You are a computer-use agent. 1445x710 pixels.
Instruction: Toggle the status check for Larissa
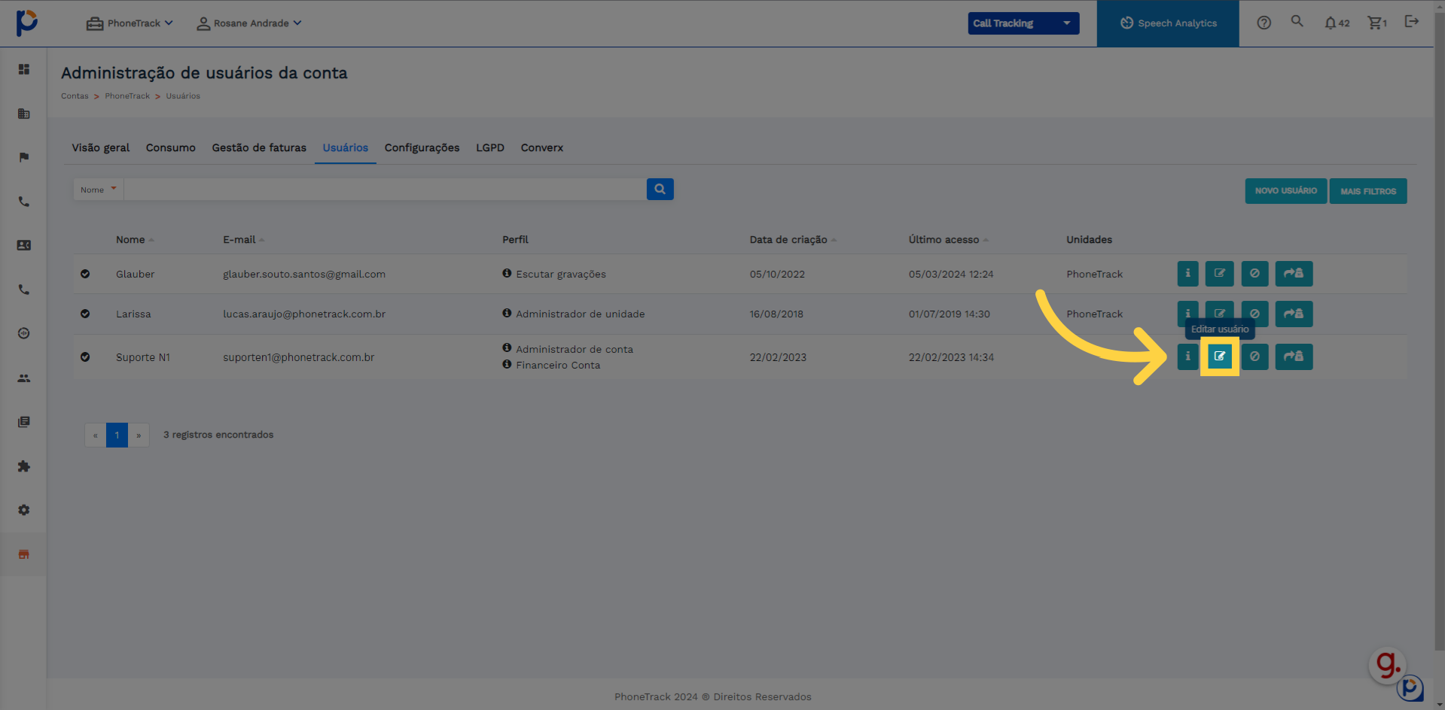coord(85,314)
